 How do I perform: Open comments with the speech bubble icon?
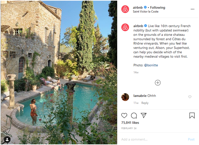point(134,115)
